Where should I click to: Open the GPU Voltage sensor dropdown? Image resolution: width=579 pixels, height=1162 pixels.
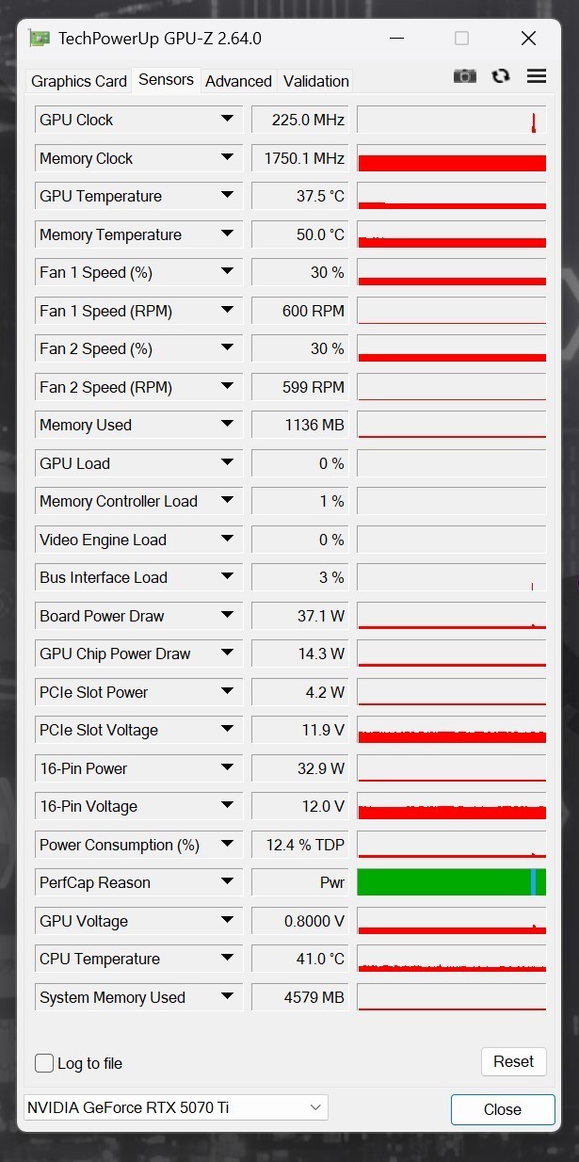226,920
